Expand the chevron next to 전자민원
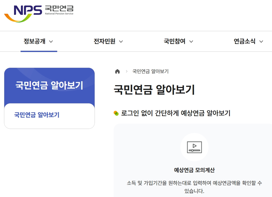Screen dimensions: 272x197 (x=121, y=41)
